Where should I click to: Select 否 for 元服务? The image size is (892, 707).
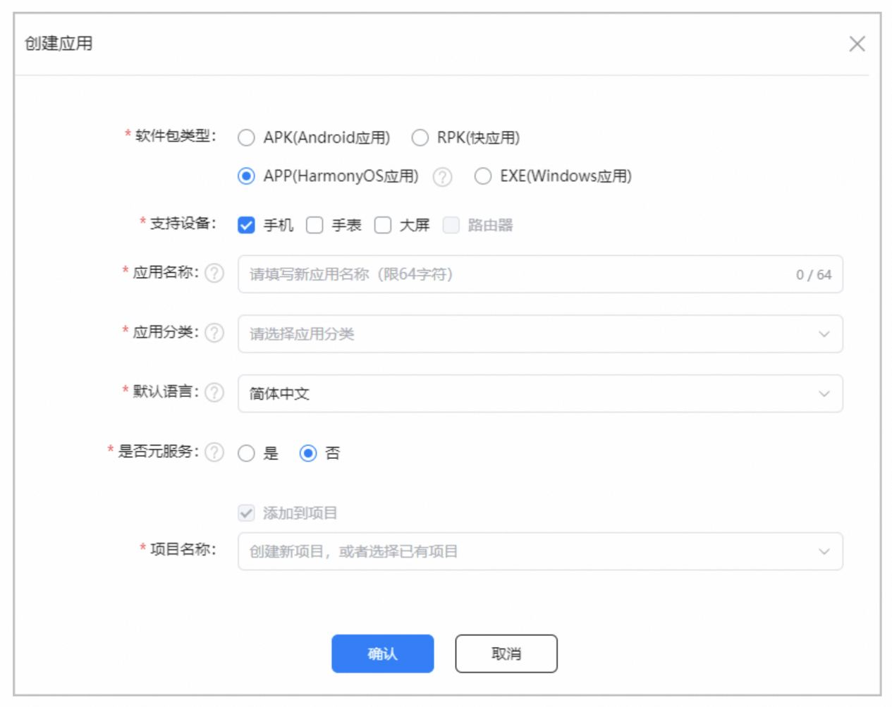pos(308,453)
